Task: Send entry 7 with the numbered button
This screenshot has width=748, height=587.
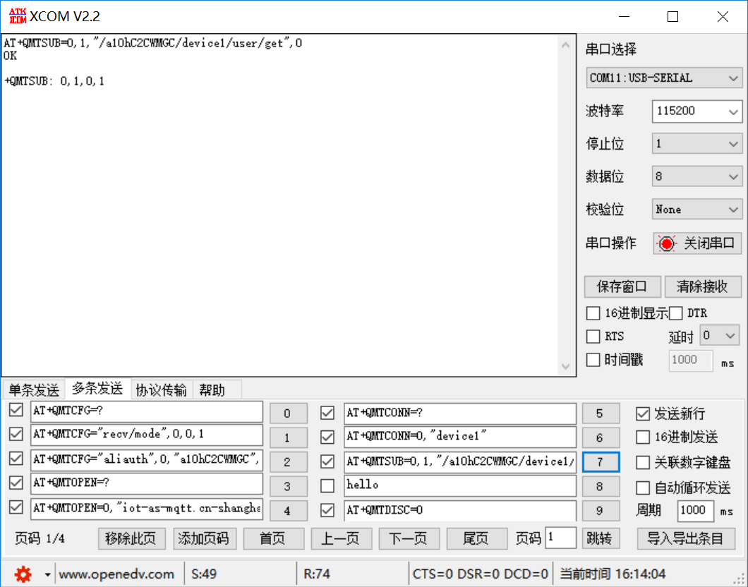Action: (601, 461)
